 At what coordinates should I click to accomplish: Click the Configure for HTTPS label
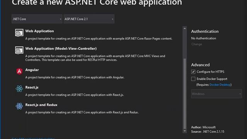pos(210,72)
